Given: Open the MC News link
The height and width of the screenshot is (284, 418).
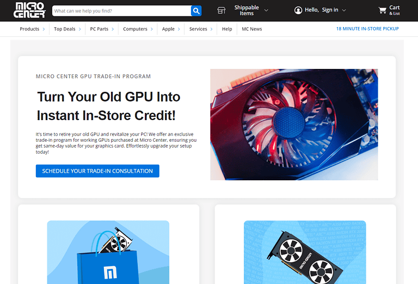Looking at the screenshot, I should point(251,29).
